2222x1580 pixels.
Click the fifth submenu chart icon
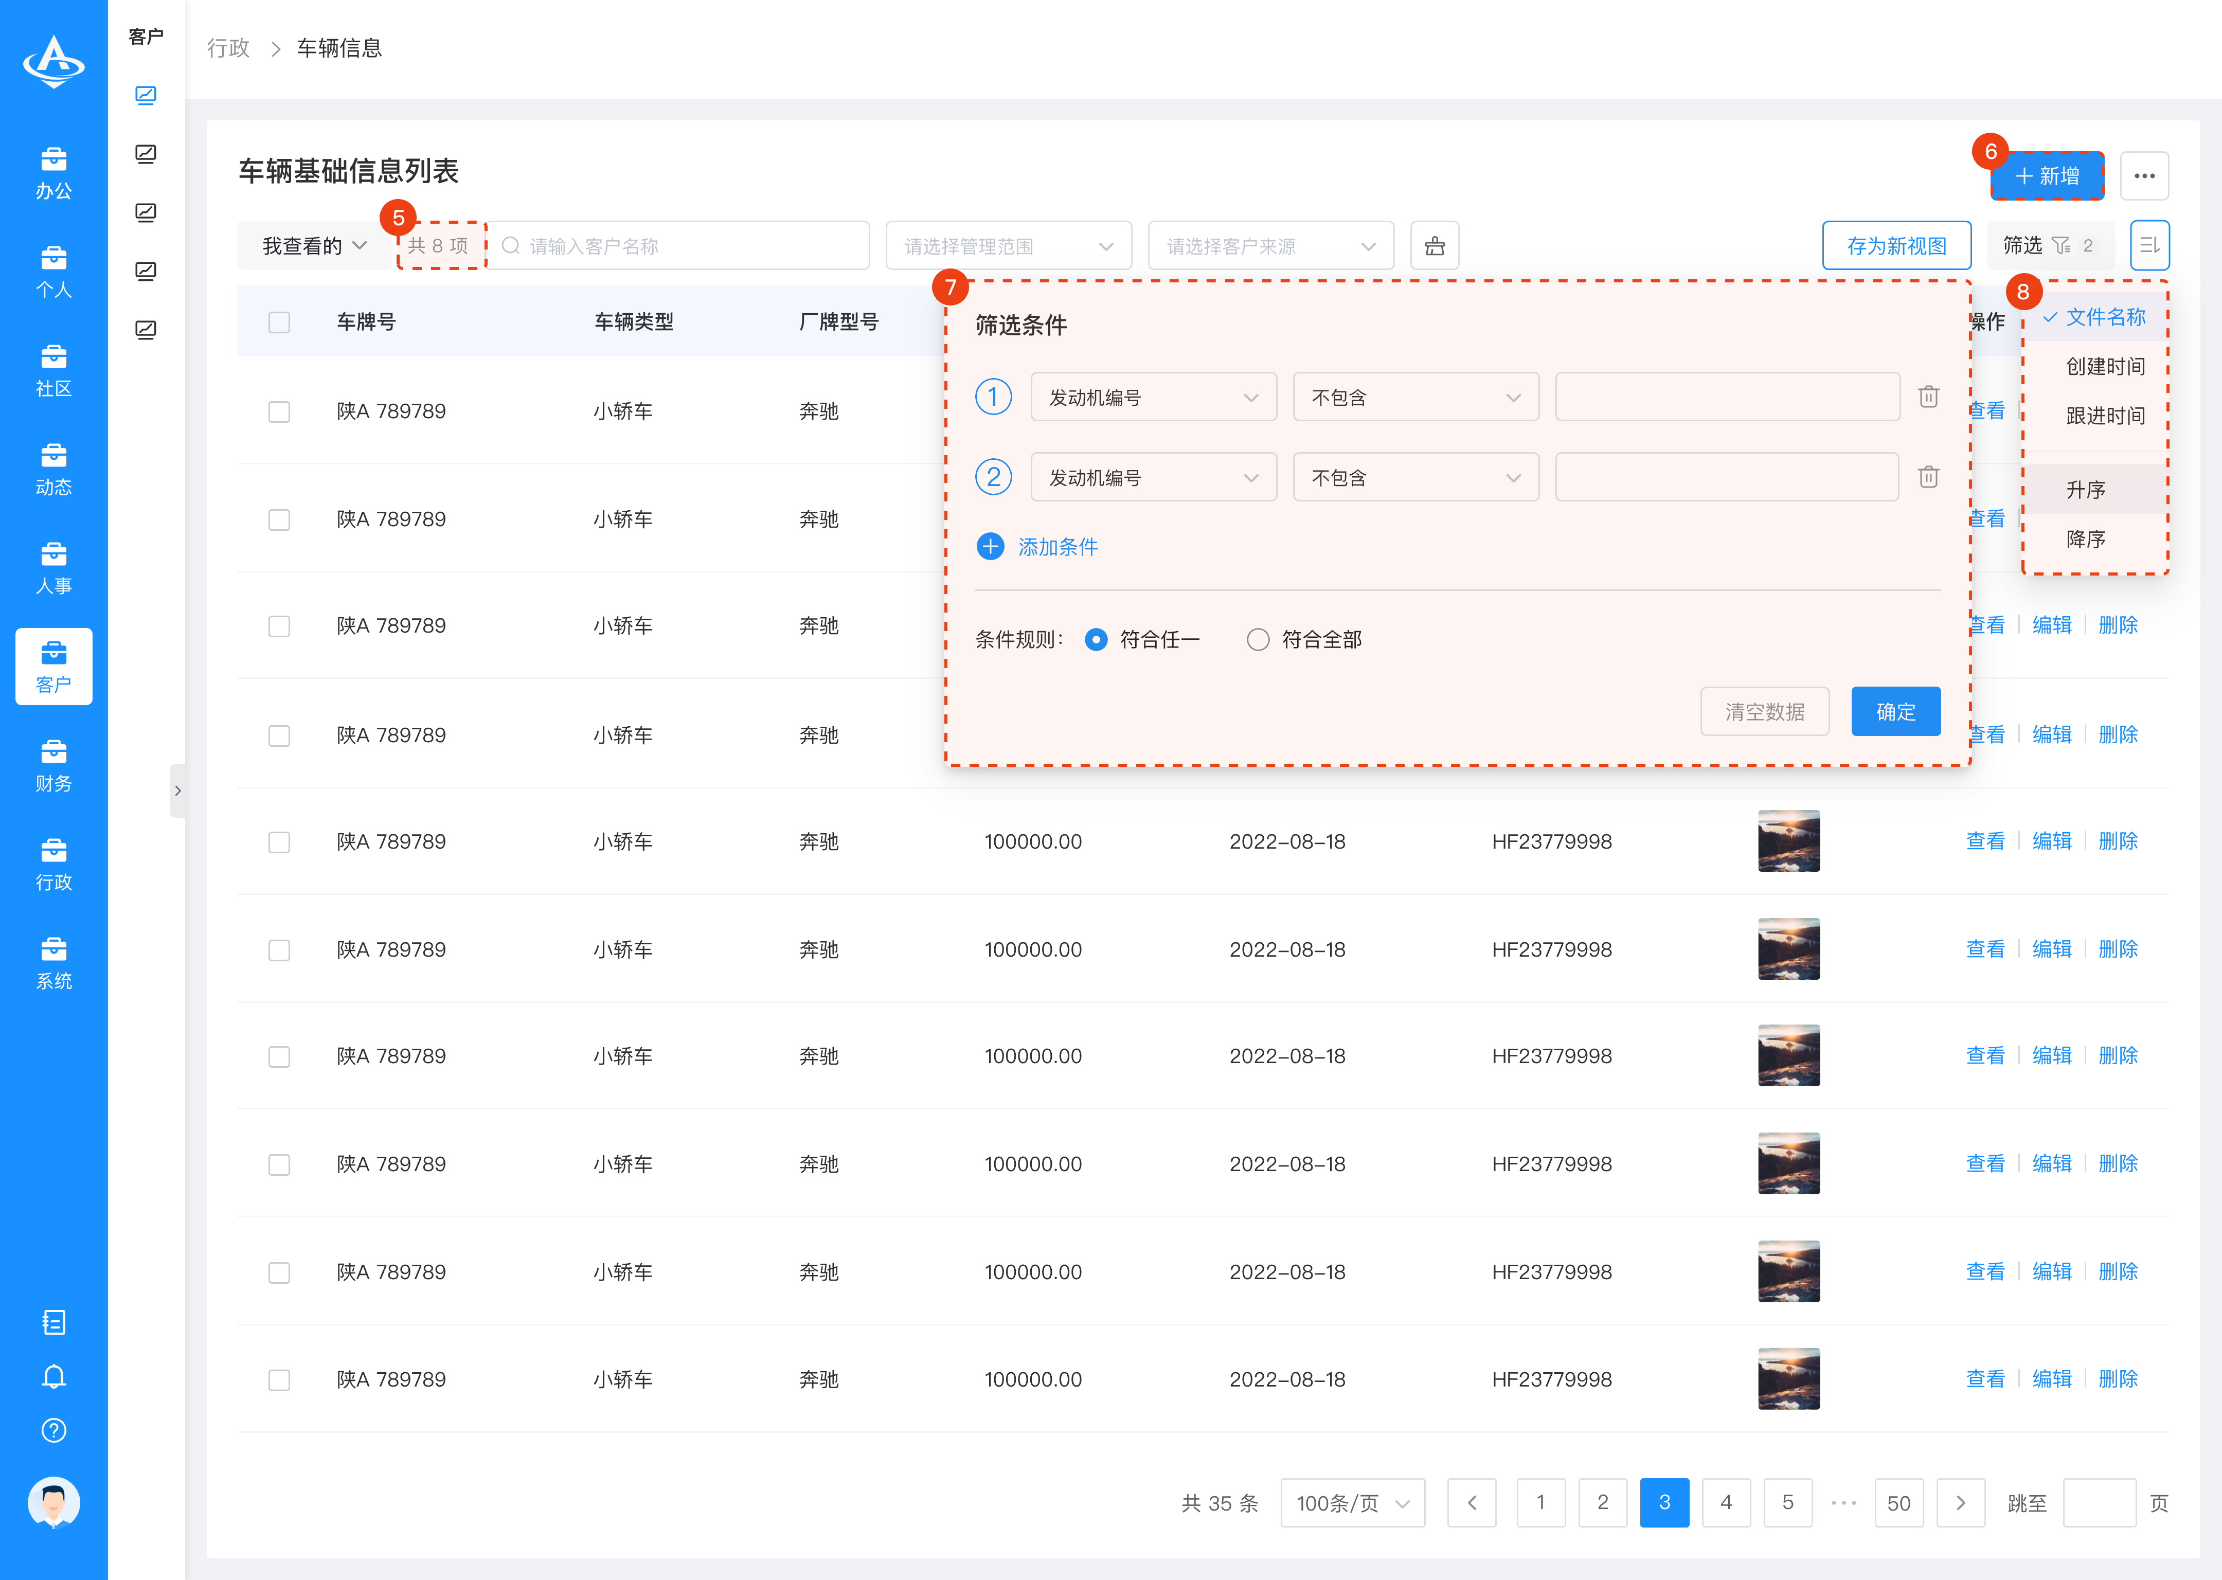pyautogui.click(x=146, y=330)
